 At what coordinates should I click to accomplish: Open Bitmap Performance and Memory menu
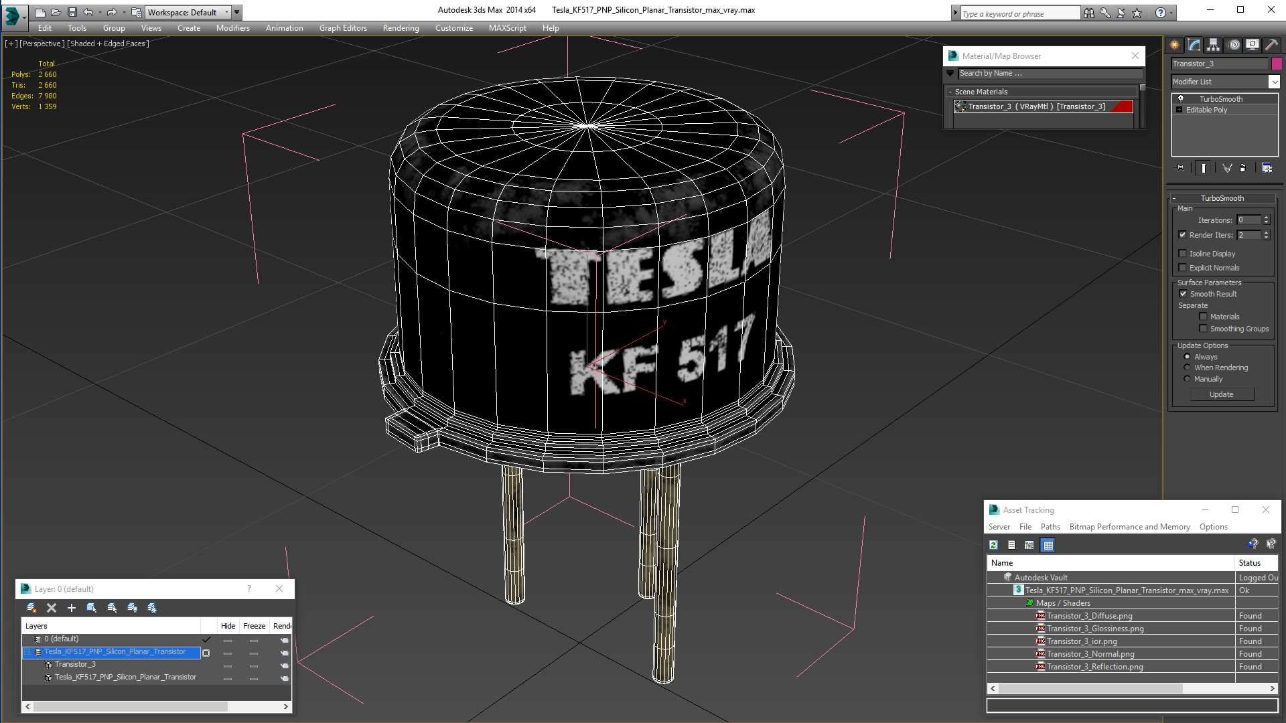[1129, 527]
